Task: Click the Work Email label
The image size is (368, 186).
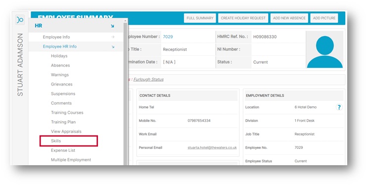Action: 147,134
